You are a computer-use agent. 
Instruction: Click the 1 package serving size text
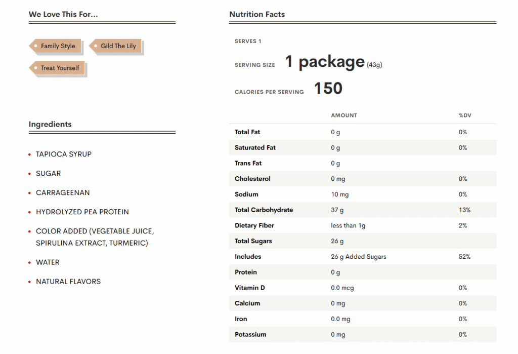325,62
